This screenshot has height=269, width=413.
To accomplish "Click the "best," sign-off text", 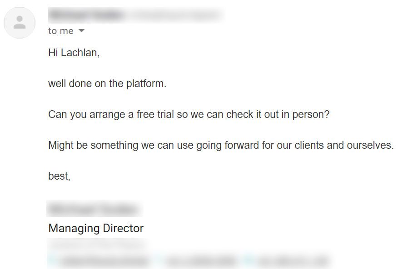I will pos(59,176).
